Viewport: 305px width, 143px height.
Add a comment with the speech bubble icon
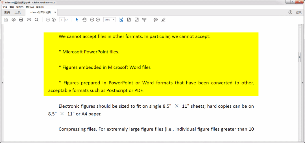click(156, 20)
